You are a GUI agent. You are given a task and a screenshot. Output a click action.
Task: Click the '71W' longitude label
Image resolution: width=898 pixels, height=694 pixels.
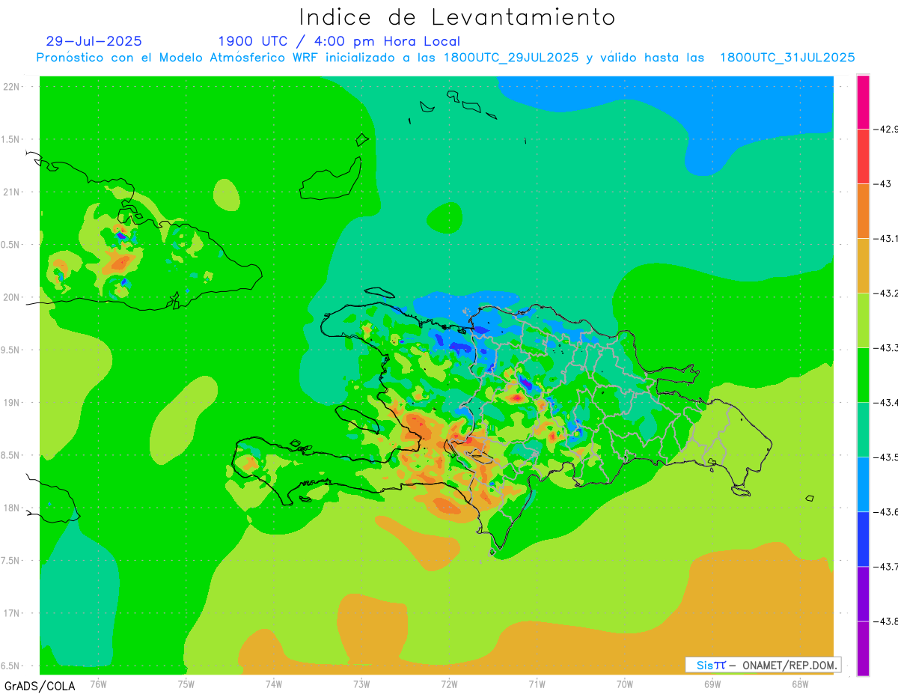537,684
